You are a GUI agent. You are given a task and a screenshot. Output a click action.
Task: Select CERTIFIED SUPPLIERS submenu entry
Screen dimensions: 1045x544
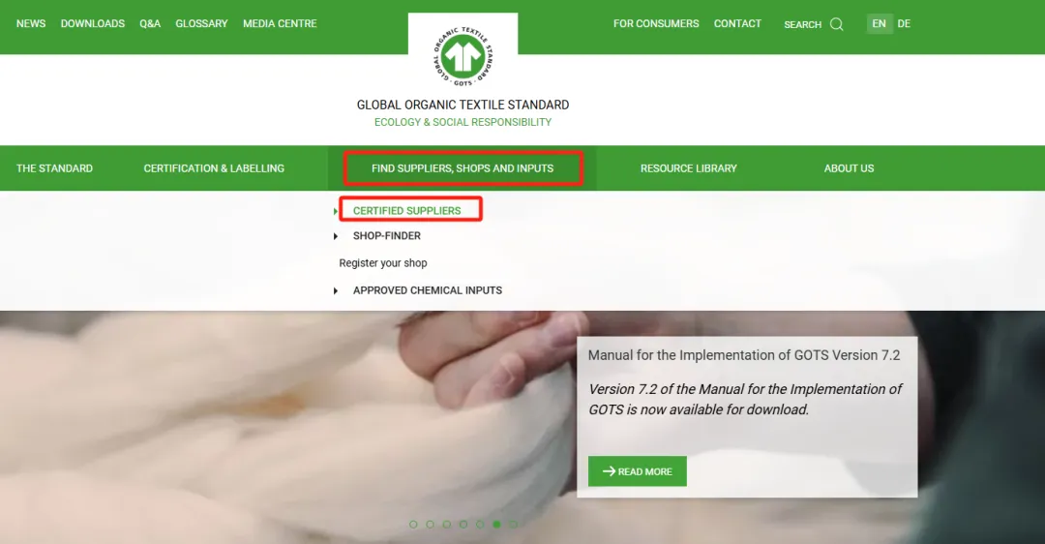click(406, 211)
